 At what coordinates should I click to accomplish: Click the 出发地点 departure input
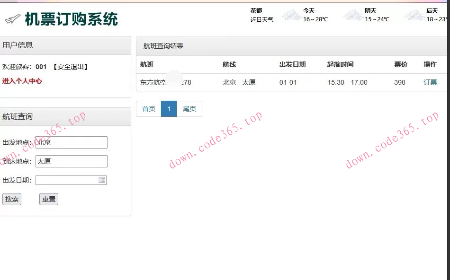71,142
